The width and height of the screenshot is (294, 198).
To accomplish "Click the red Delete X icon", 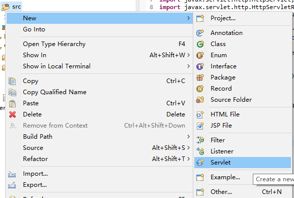I will click(12, 114).
